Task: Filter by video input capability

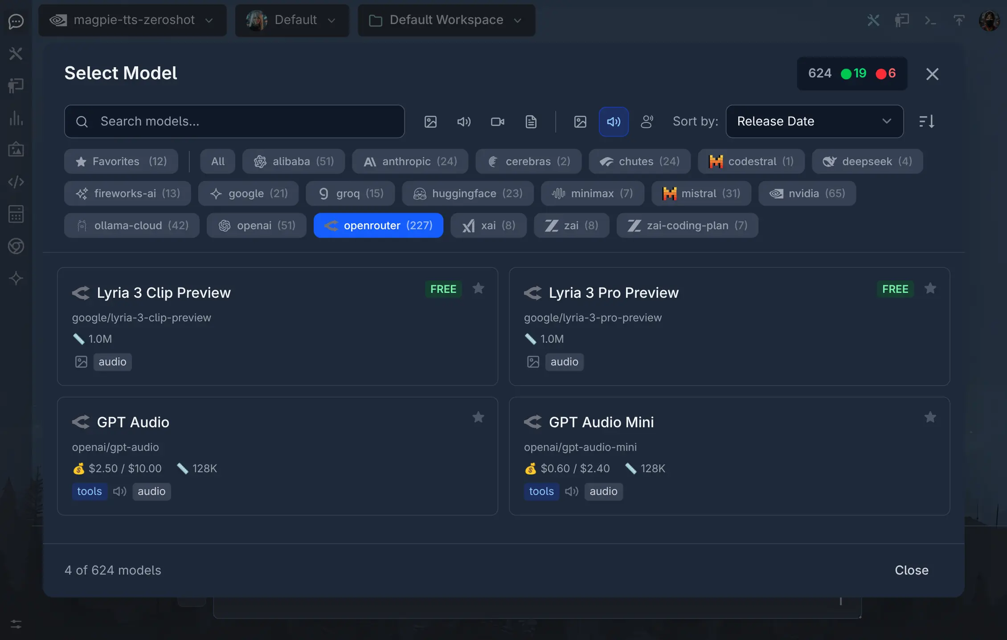Action: (x=497, y=122)
